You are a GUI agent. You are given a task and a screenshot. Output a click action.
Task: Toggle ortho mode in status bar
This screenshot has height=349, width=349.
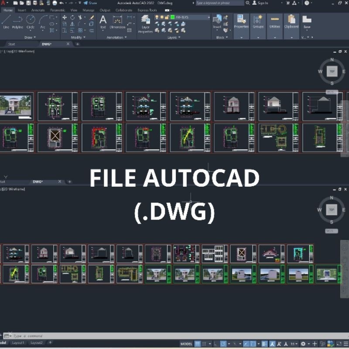pos(215,344)
